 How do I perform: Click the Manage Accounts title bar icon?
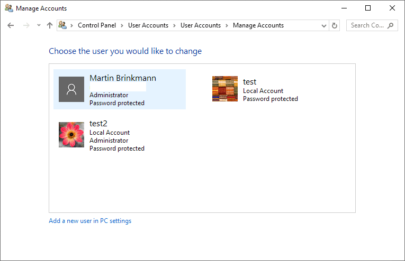pyautogui.click(x=9, y=8)
